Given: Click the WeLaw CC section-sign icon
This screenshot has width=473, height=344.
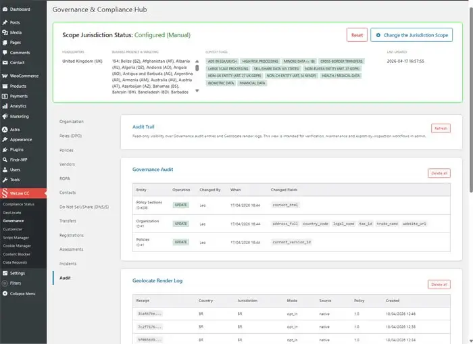Looking at the screenshot, I should (5, 193).
